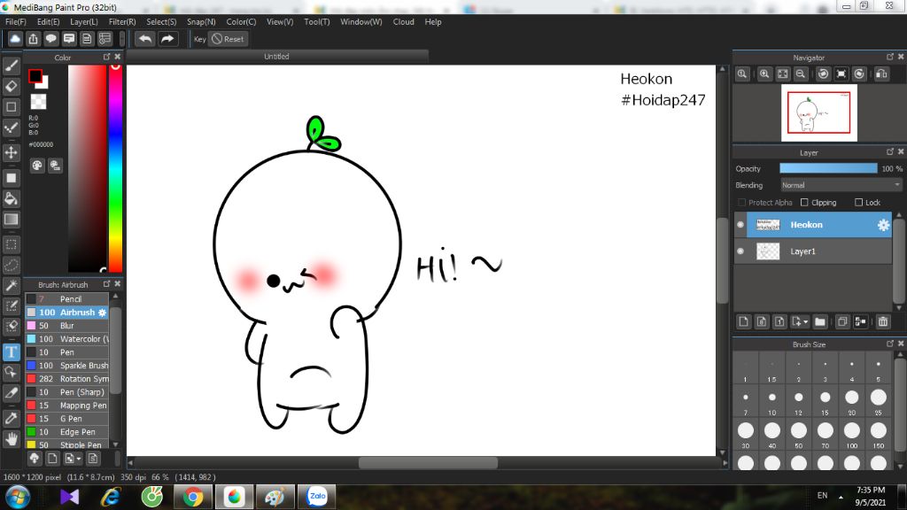Select the Bucket fill tool
This screenshot has height=510, width=907.
pos(11,199)
